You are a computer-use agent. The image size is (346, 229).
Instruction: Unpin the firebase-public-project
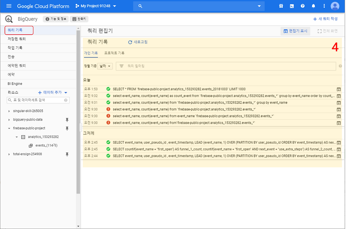[67, 128]
